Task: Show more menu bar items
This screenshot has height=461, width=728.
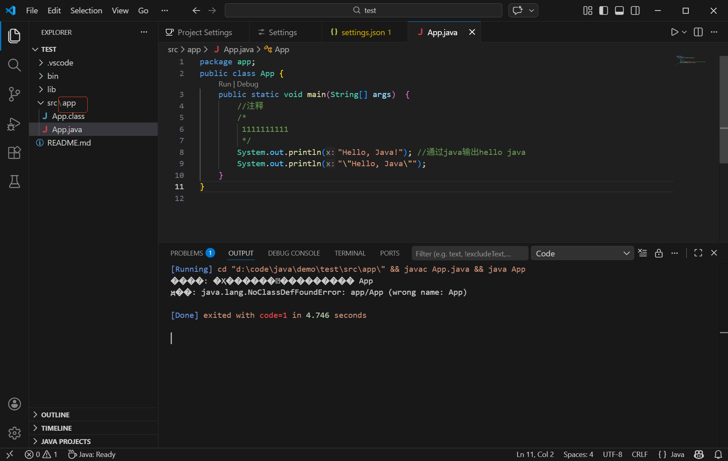Action: click(x=165, y=11)
